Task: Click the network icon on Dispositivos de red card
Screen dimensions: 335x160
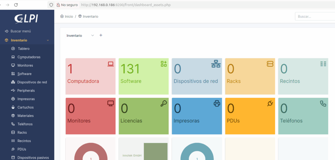Action: tap(216, 64)
